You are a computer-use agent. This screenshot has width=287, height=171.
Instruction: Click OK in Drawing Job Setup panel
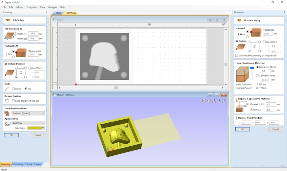click(x=11, y=135)
